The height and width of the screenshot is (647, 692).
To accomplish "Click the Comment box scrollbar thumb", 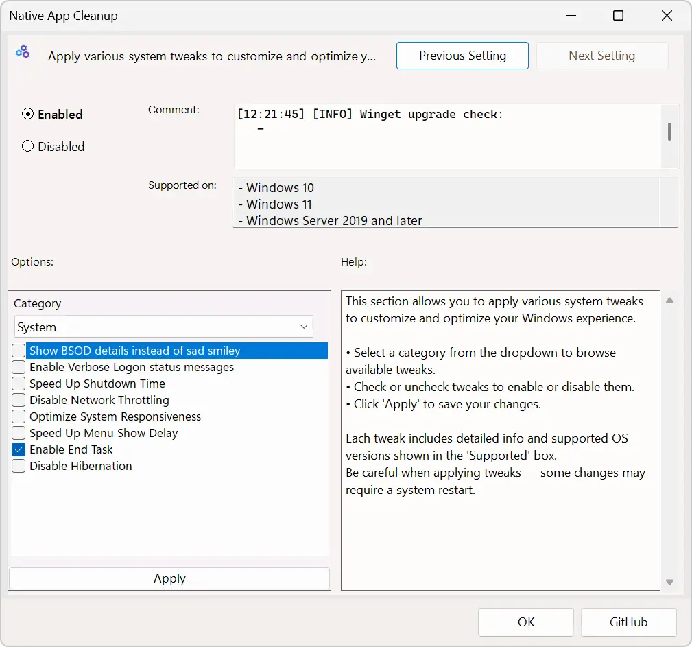I will [x=669, y=132].
